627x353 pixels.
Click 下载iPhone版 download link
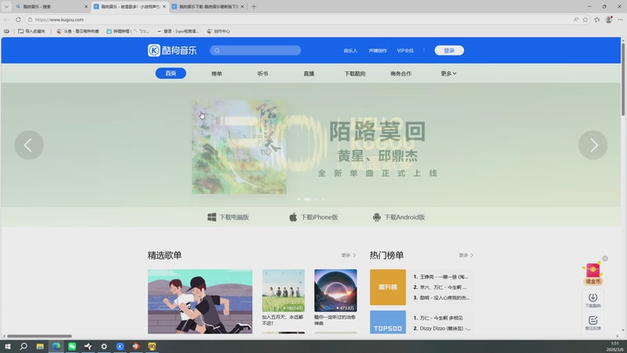pos(313,217)
